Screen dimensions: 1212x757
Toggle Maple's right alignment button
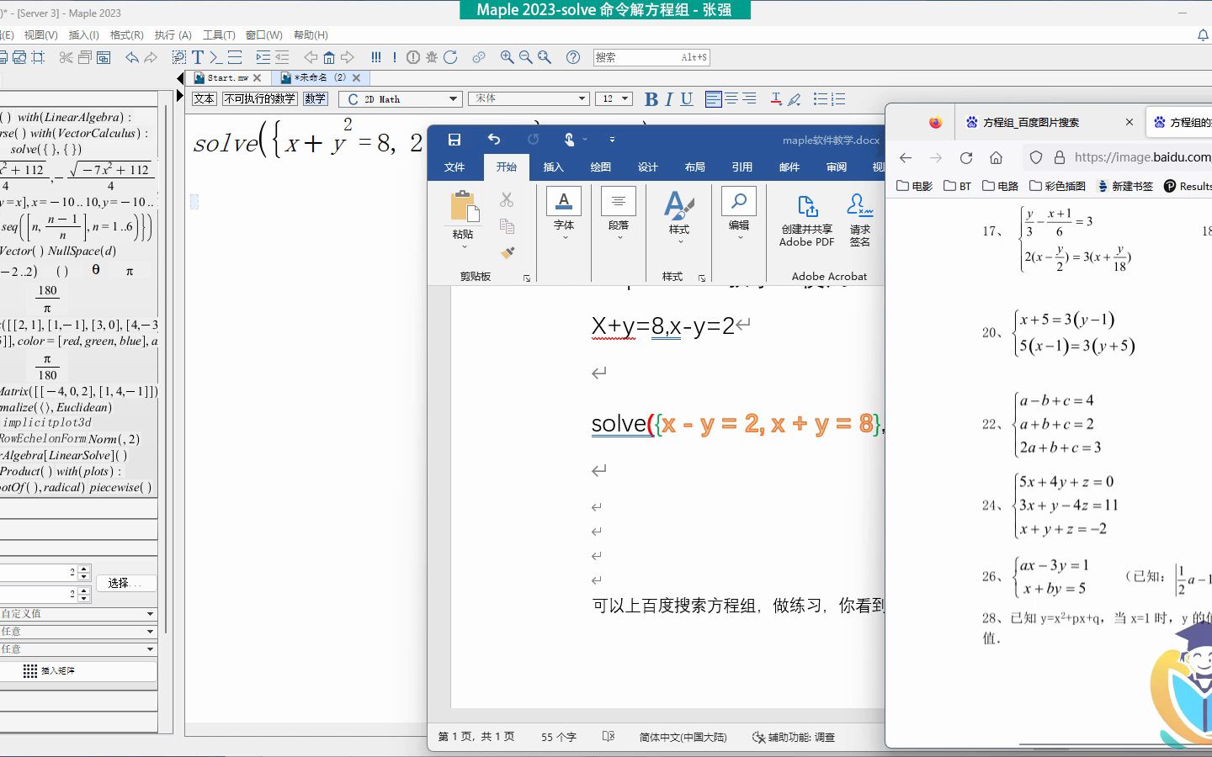click(749, 99)
